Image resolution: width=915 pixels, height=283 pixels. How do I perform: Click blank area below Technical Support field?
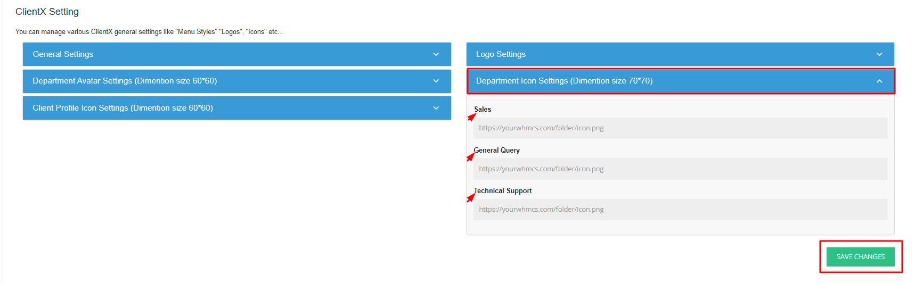coord(680,228)
